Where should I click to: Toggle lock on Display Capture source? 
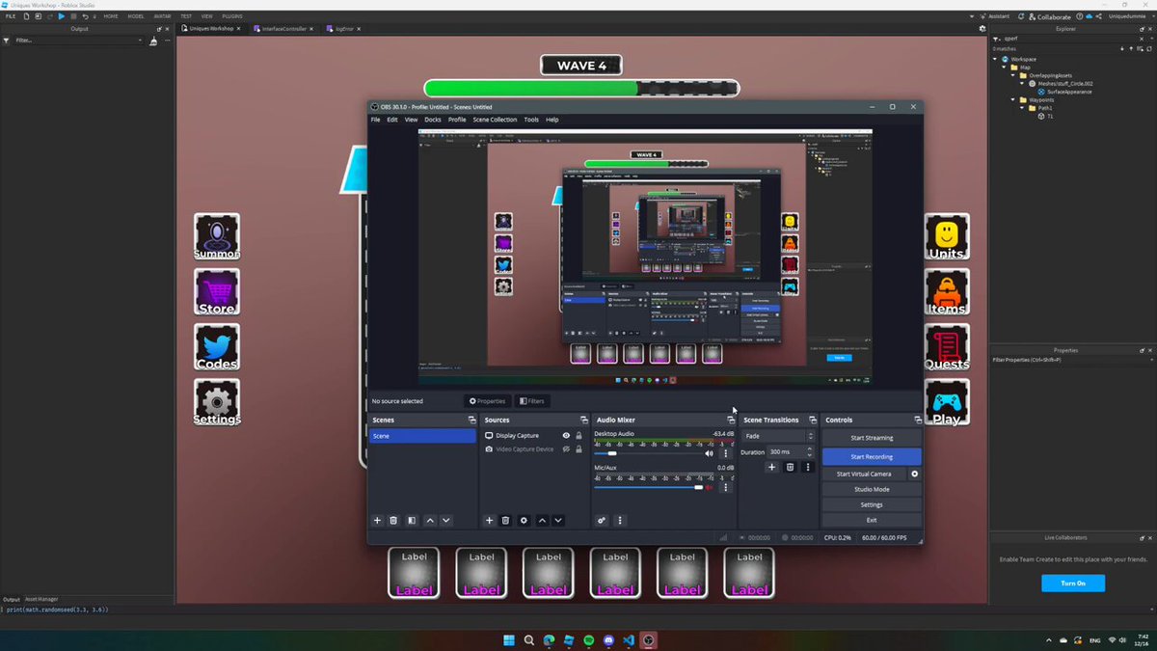coord(578,436)
